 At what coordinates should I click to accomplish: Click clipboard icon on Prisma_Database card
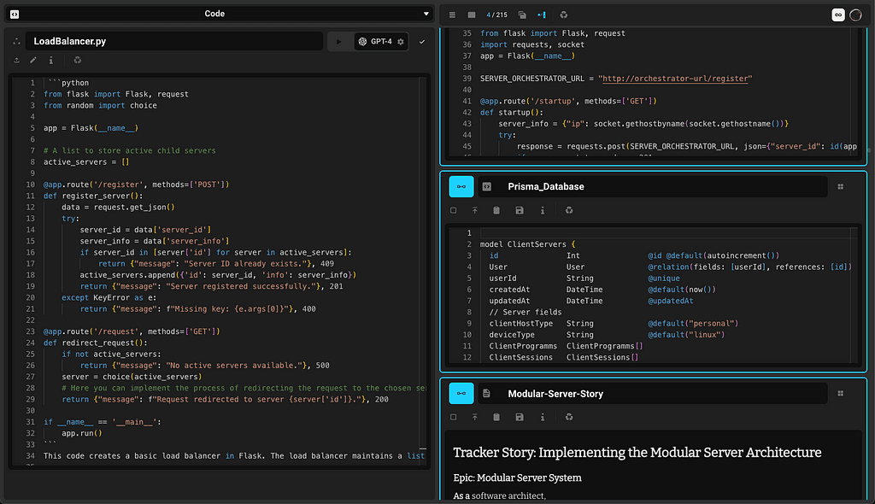(x=496, y=210)
